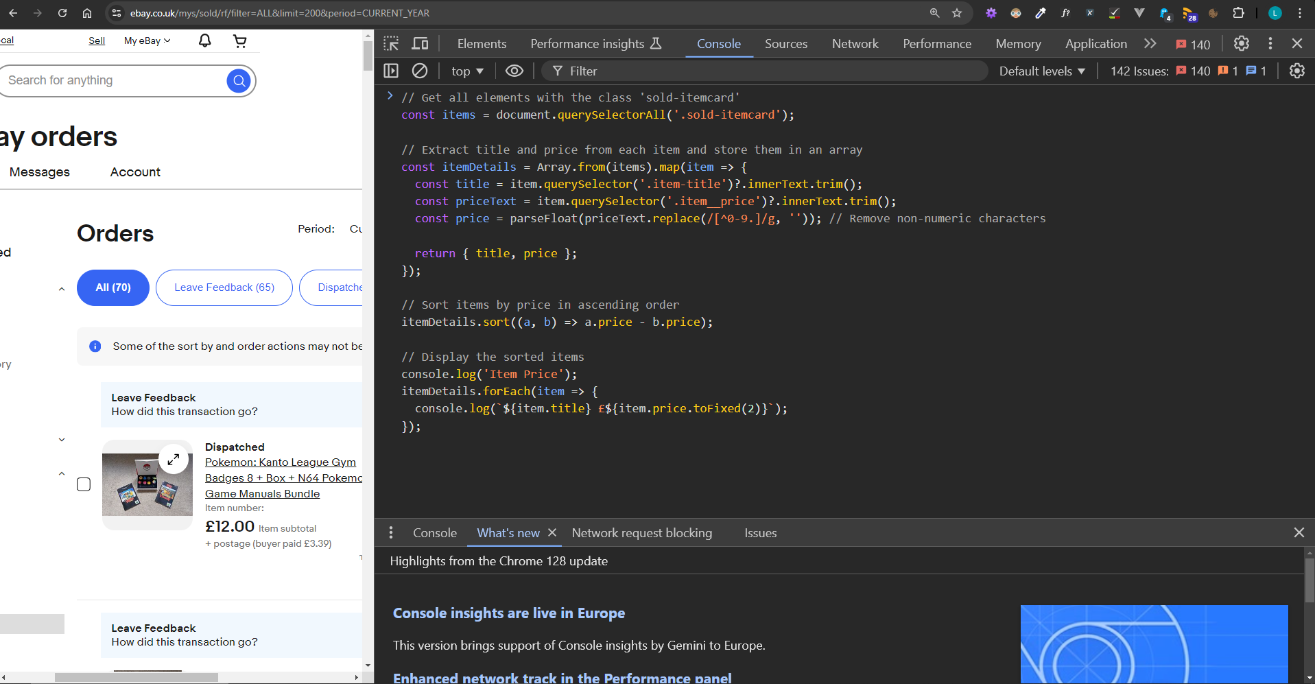Screen dimensions: 1315x684
Task: Open DevTools settings gear in top bar
Action: pos(1242,44)
